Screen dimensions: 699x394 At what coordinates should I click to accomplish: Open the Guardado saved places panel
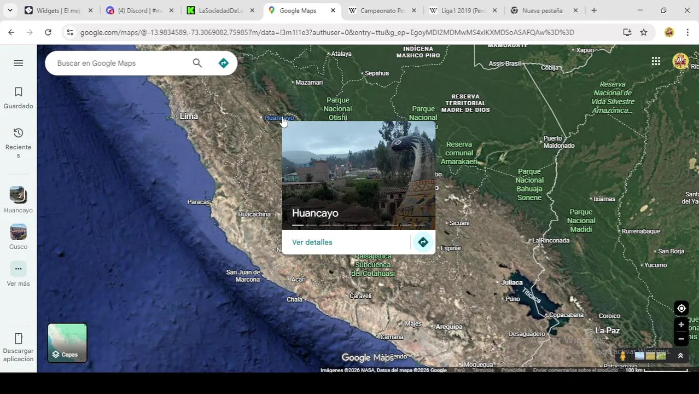pyautogui.click(x=18, y=98)
